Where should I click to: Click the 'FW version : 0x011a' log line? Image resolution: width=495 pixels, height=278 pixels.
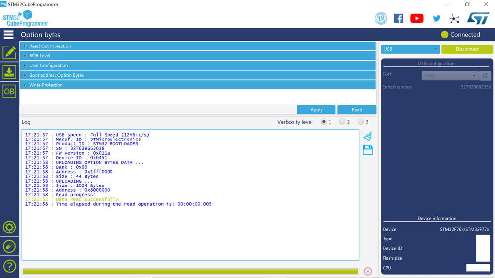click(67, 153)
